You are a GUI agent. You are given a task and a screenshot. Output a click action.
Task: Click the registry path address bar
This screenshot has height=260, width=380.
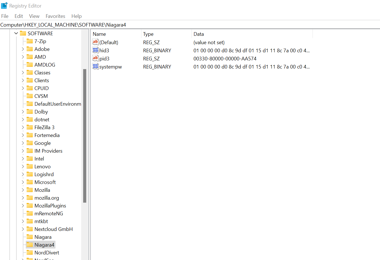point(190,25)
